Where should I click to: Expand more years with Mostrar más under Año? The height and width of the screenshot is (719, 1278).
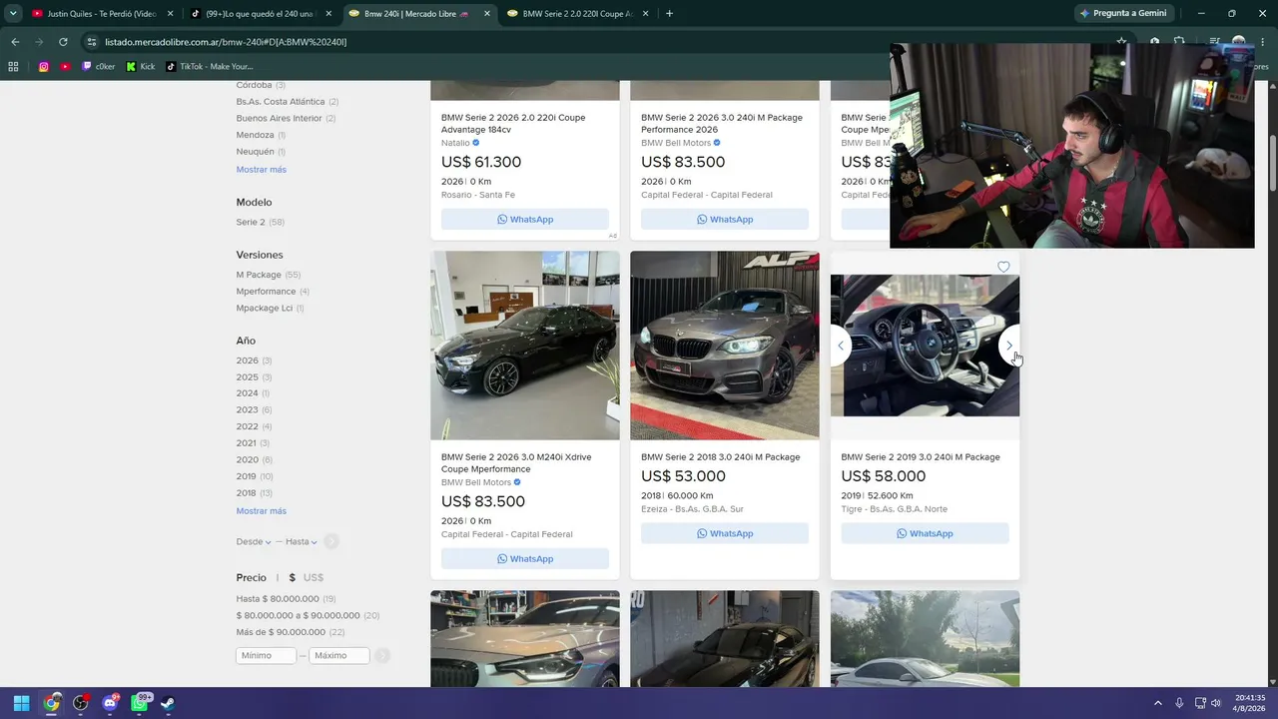point(262,511)
